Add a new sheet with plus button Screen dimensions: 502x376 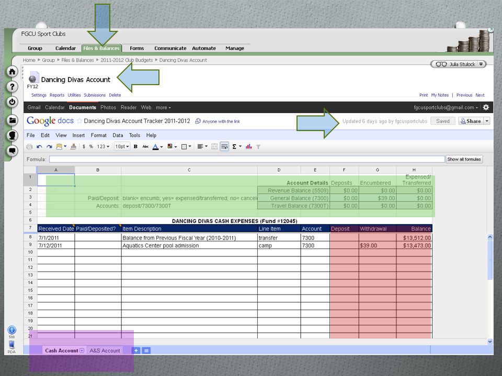(136, 350)
